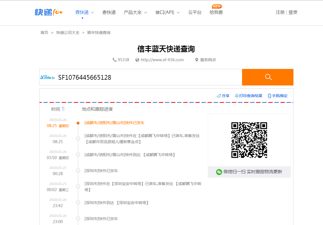Screen dimensions: 323x225
Task: Toggle time sort order arrow
Action: [63, 109]
